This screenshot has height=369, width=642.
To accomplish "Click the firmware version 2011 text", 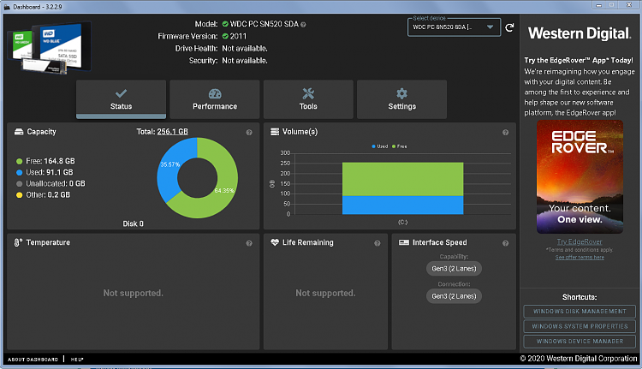I will pos(238,36).
